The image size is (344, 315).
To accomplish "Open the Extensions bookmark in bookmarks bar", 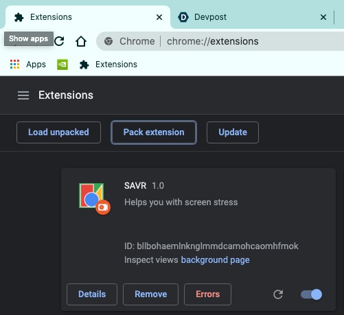I will (x=108, y=65).
